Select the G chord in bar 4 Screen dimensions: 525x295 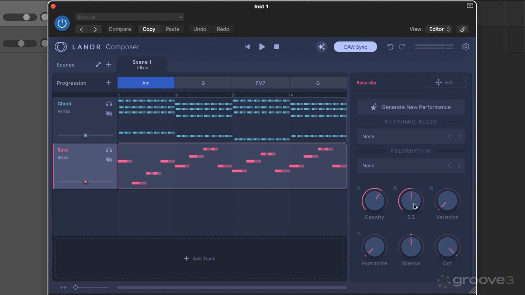tap(318, 83)
